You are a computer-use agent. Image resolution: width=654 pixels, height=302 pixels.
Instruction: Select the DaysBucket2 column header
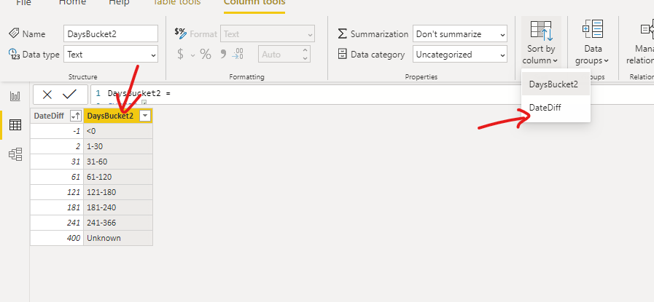[110, 116]
